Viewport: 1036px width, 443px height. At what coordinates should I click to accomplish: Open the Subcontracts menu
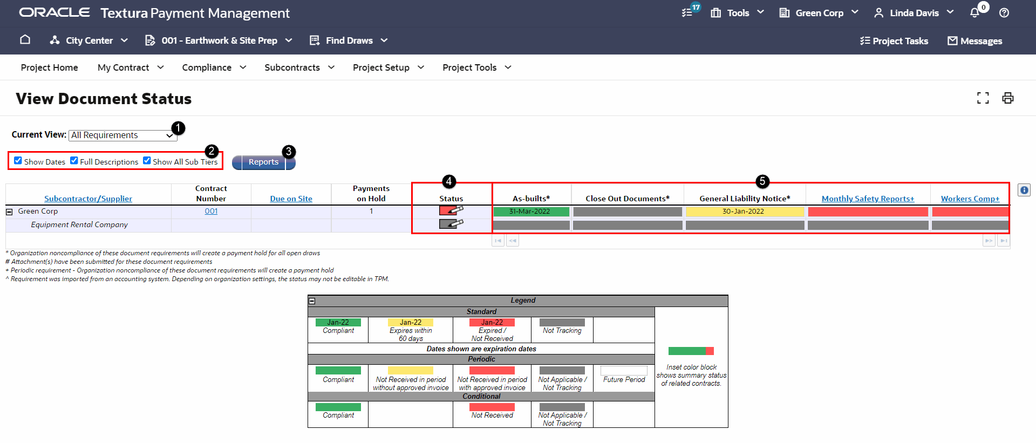point(299,67)
